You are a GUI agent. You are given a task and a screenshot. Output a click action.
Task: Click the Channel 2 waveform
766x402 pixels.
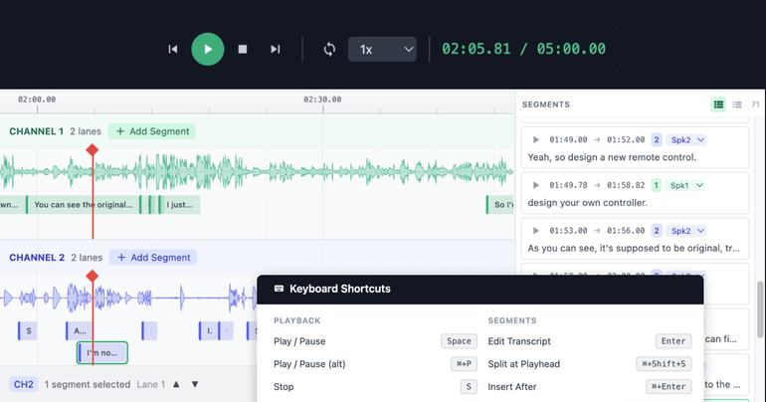click(x=128, y=297)
